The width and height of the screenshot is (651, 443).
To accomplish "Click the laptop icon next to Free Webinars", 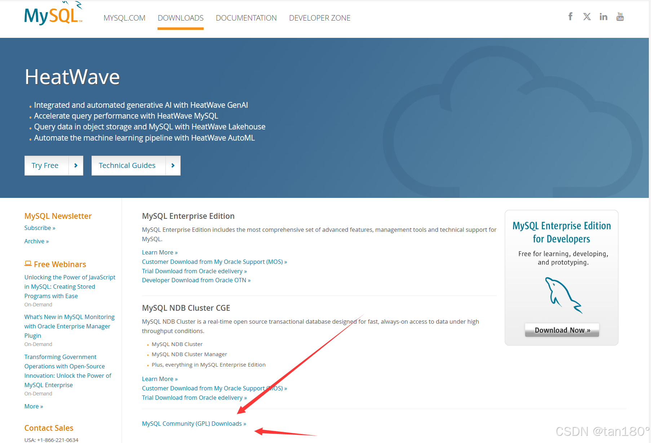I will click(28, 264).
